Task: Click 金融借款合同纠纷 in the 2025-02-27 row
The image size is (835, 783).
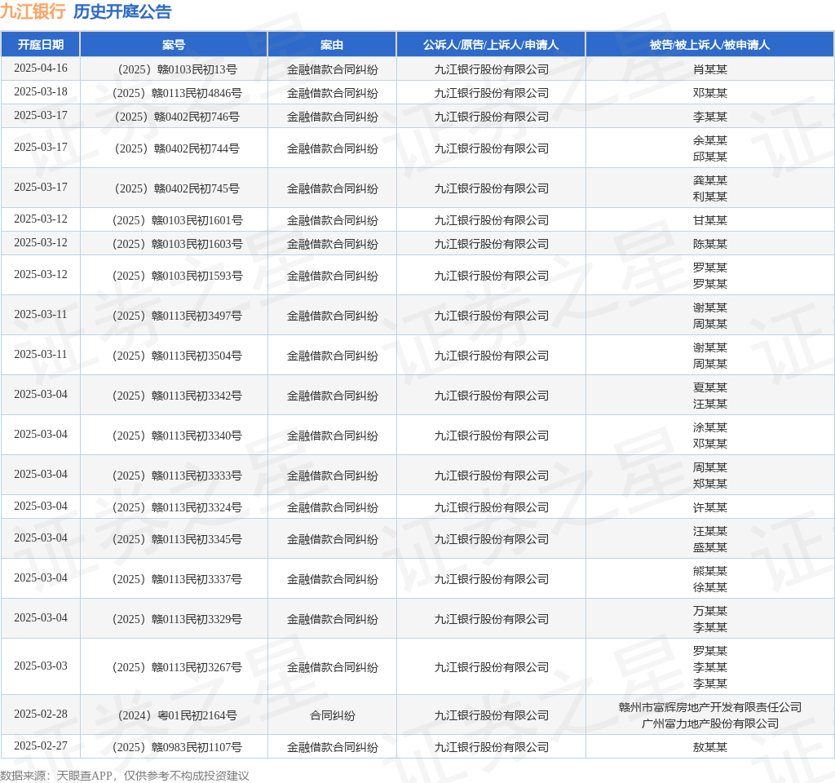Action: click(x=333, y=747)
